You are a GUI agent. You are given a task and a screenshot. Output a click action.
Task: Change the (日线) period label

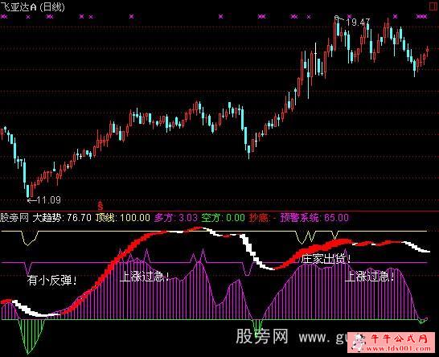pyautogui.click(x=52, y=7)
